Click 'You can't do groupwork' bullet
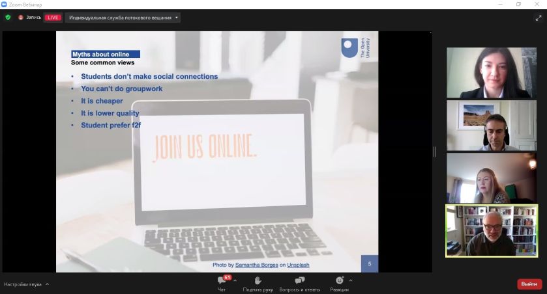The width and height of the screenshot is (547, 294). 122,88
